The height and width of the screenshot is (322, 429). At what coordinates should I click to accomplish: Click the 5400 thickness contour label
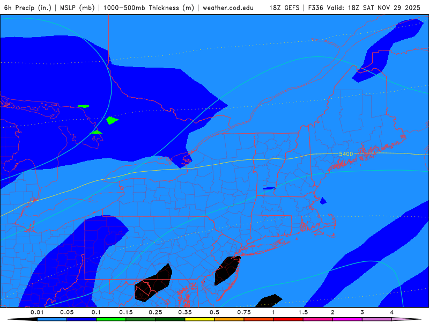tap(346, 154)
